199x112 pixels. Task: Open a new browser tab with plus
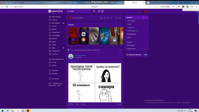148,2
